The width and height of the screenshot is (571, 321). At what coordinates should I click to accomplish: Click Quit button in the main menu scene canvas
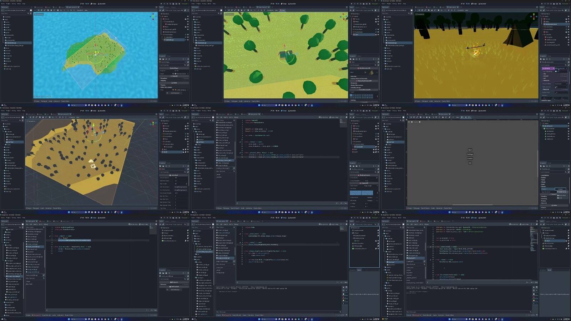(470, 163)
